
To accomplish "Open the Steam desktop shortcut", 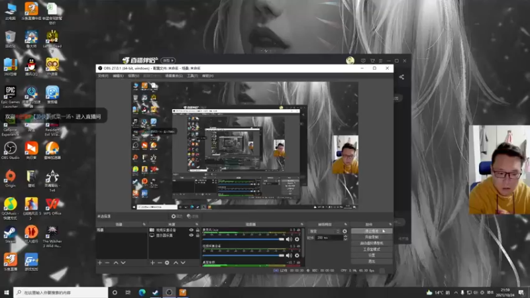I will (x=10, y=234).
